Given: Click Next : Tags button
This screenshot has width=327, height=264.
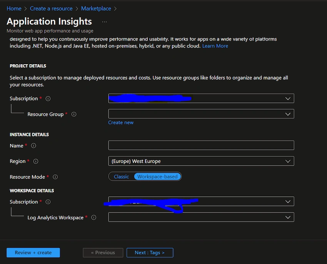Looking at the screenshot, I should tap(150, 252).
